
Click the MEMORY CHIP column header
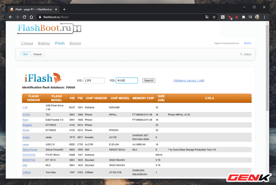(143, 98)
